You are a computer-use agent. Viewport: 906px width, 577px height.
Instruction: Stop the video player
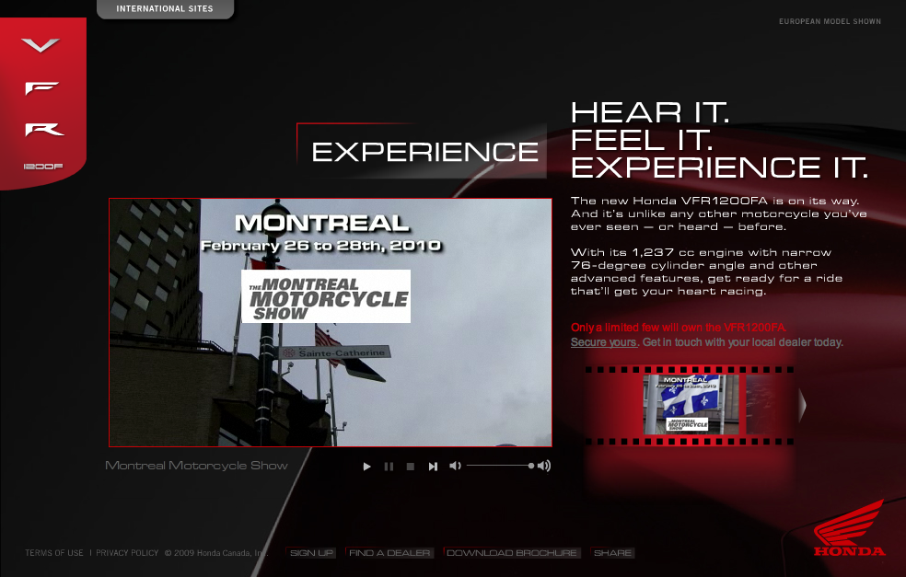point(411,467)
